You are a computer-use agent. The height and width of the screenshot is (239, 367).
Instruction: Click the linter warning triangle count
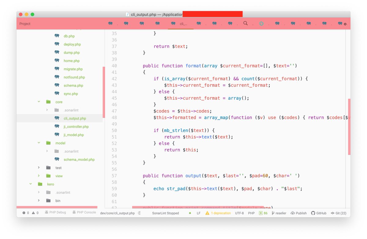(35, 213)
